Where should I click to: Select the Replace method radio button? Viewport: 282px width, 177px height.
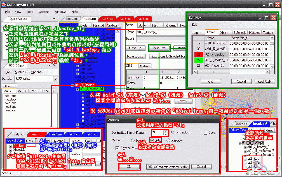[168, 140]
